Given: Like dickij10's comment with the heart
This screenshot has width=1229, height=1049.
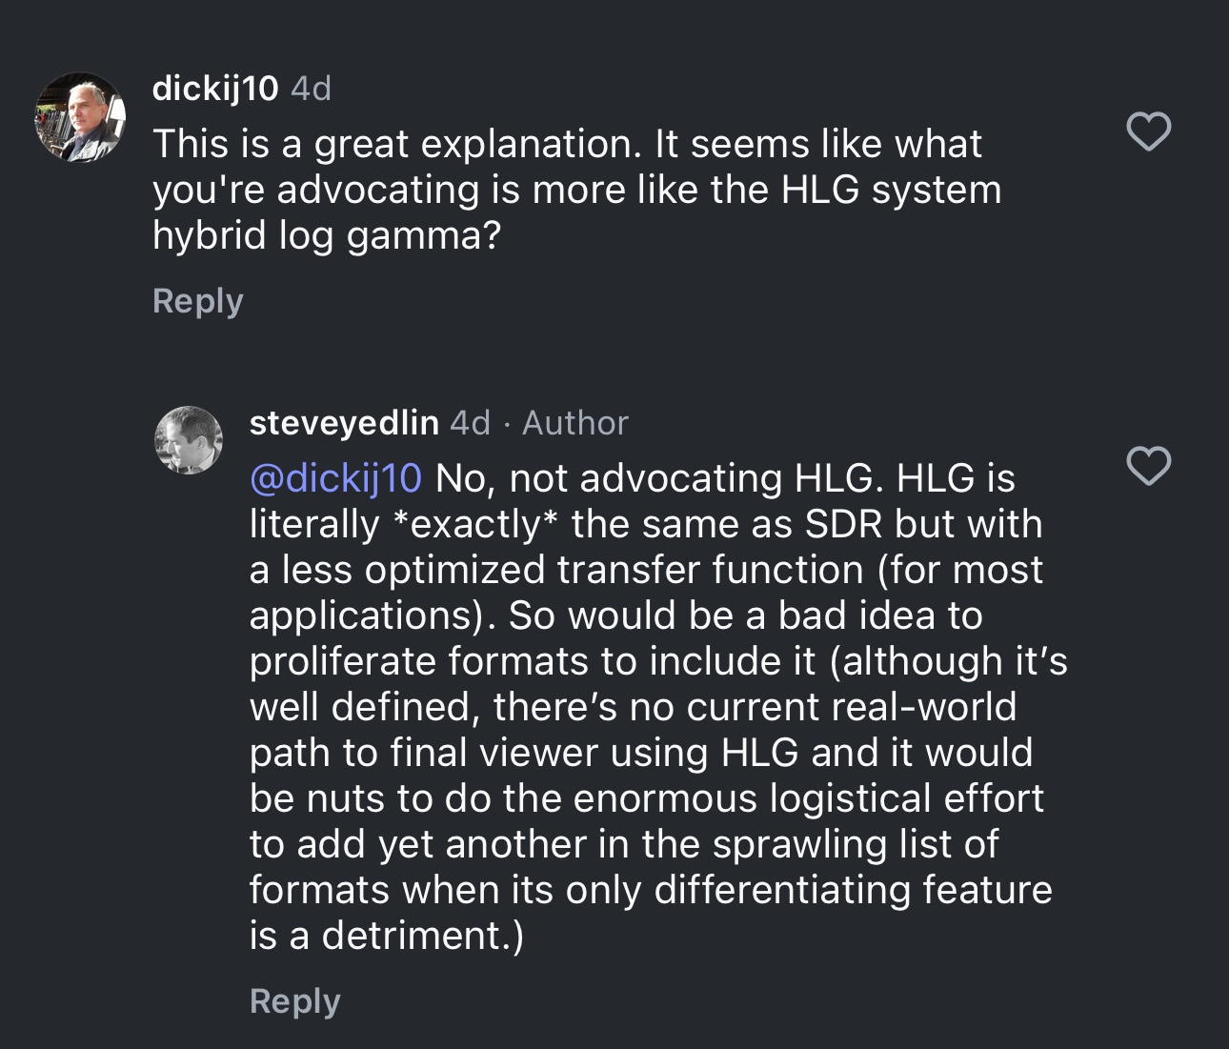Looking at the screenshot, I should [x=1148, y=131].
